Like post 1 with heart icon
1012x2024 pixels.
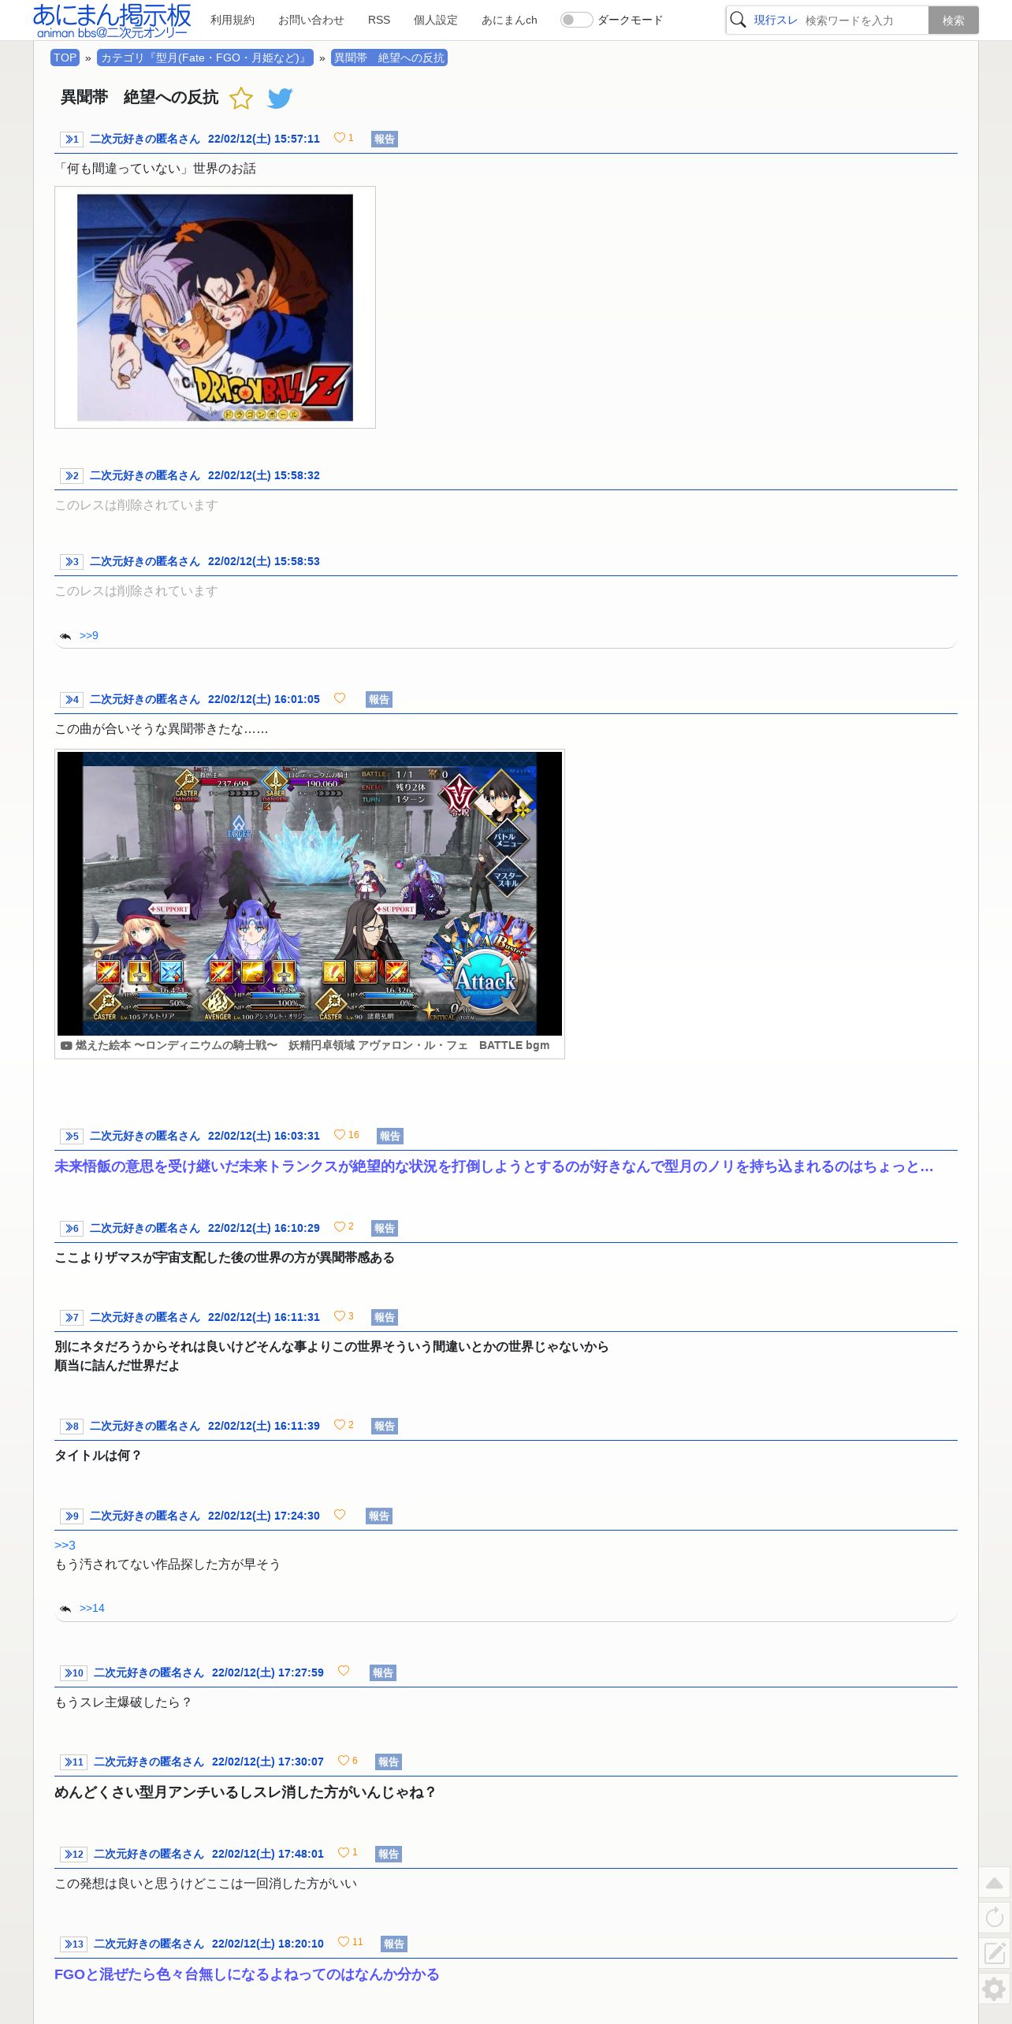(x=340, y=138)
